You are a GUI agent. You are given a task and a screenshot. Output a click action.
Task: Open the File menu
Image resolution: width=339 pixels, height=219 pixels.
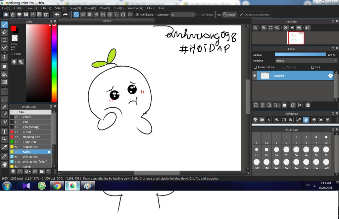(x=6, y=8)
